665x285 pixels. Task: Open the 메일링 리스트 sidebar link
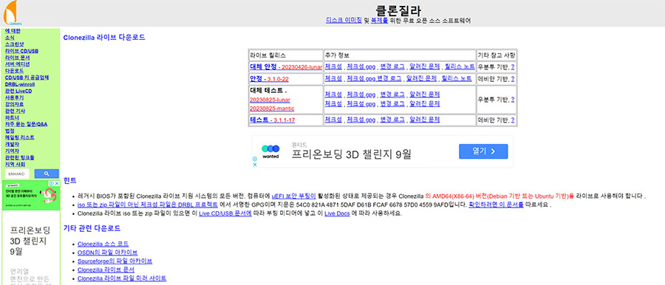[20, 137]
